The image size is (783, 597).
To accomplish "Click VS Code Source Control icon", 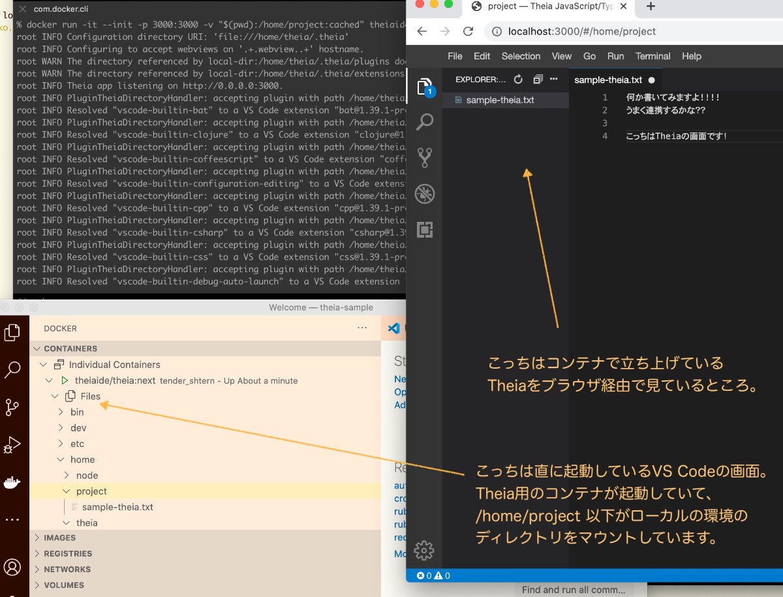I will (x=12, y=408).
